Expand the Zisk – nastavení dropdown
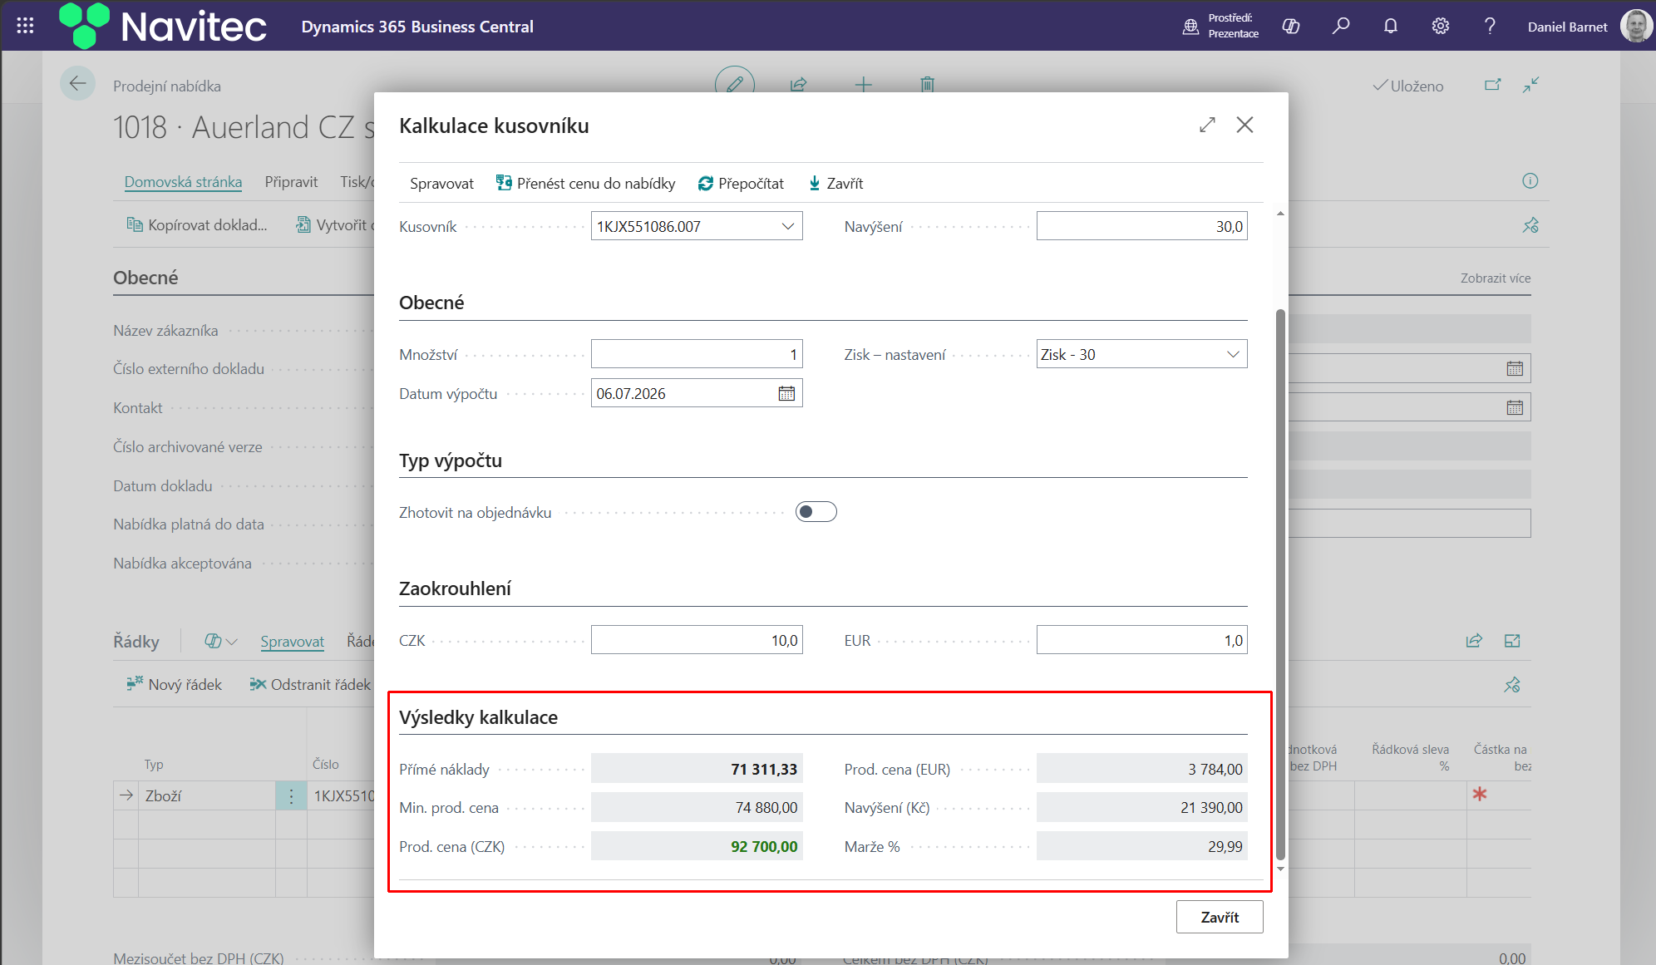This screenshot has width=1656, height=965. [1233, 354]
